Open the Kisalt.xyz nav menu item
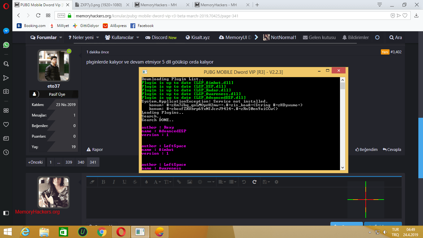Image resolution: width=423 pixels, height=238 pixels. [198, 37]
